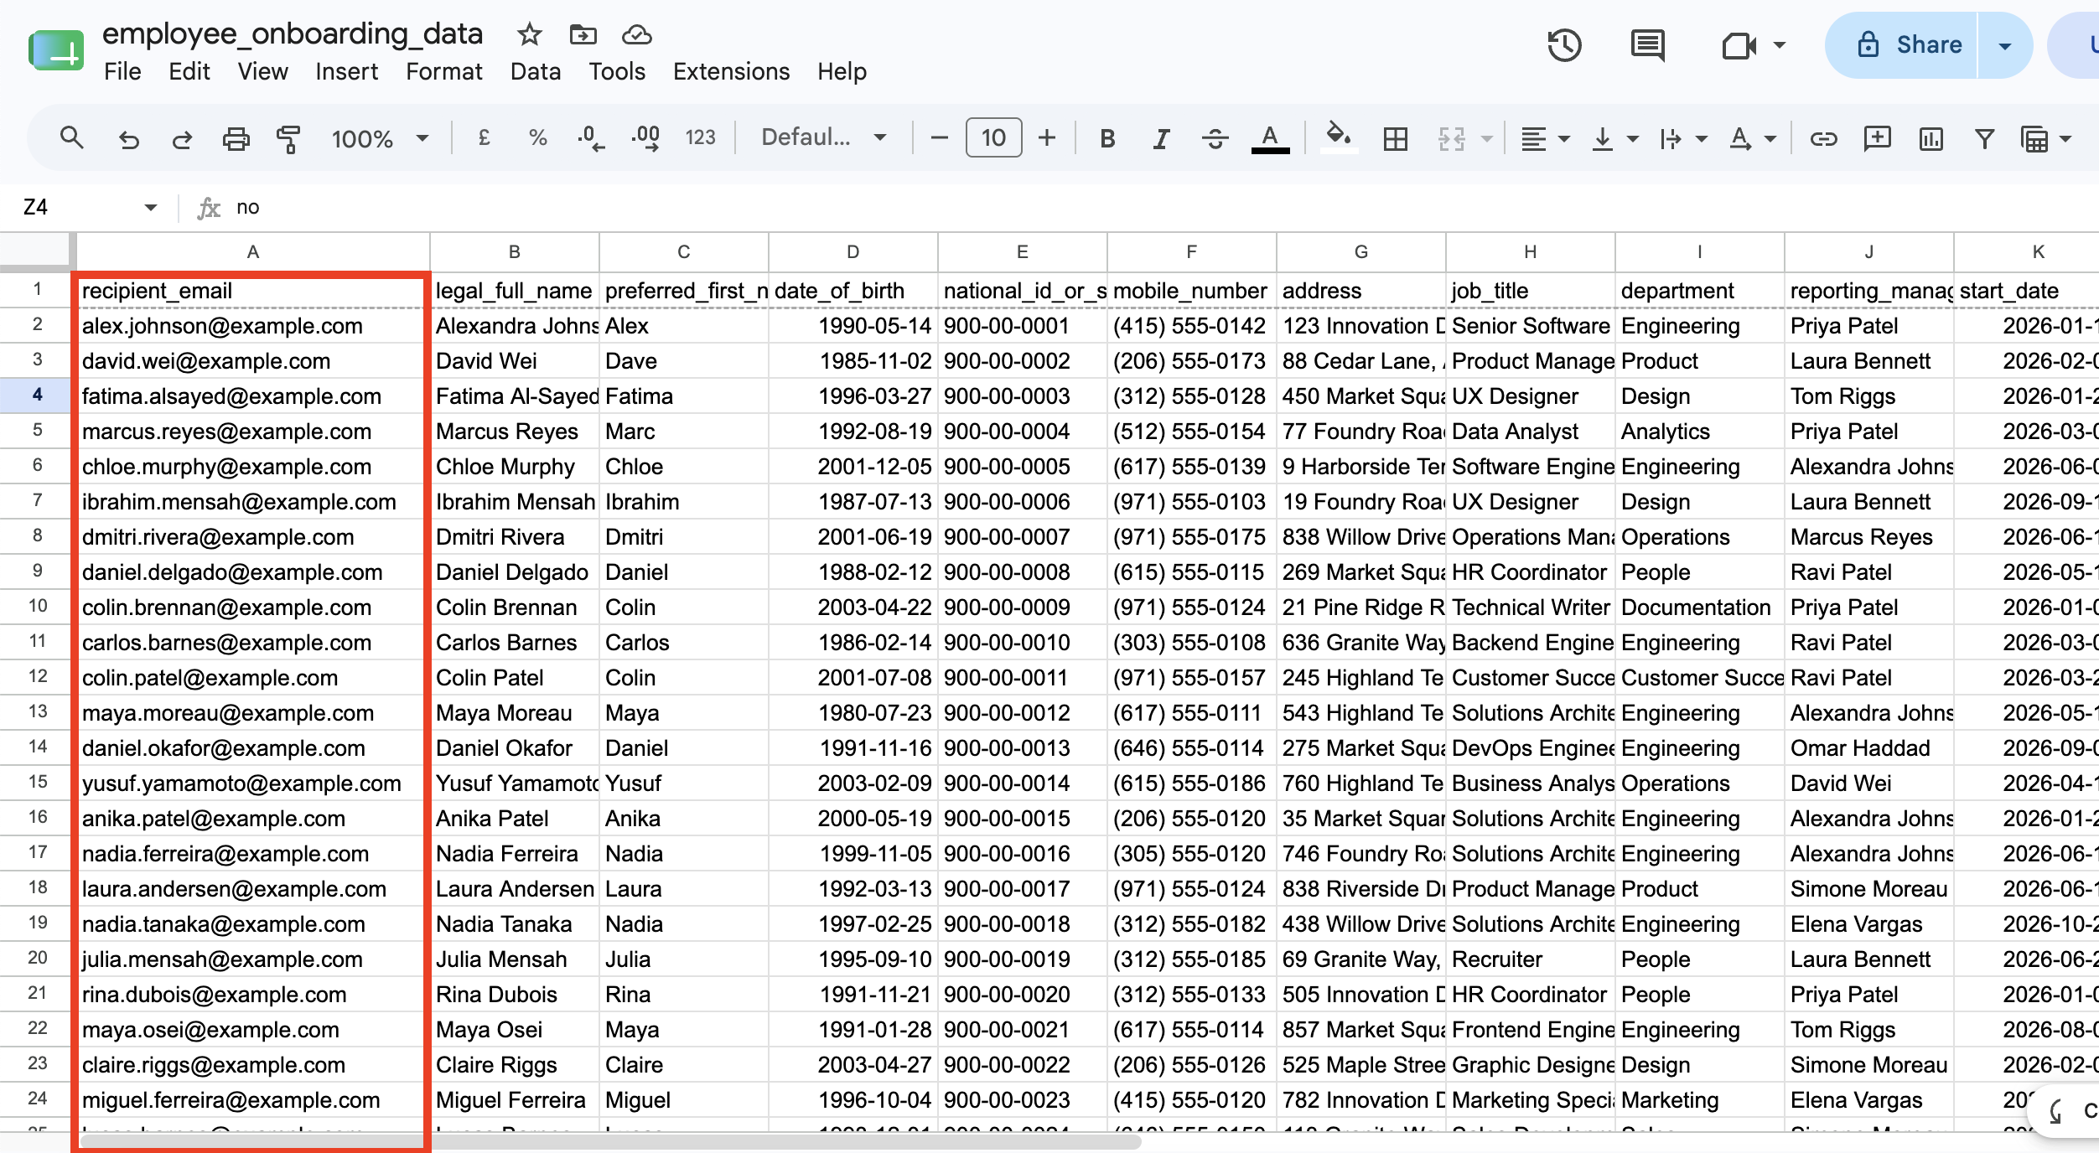The image size is (2099, 1153).
Task: Open version history clock icon
Action: point(1564,45)
